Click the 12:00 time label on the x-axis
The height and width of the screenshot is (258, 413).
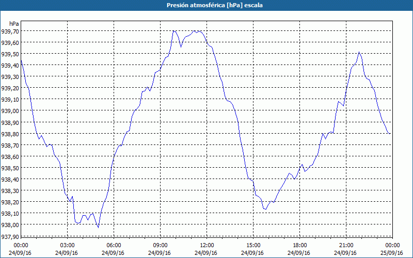(x=207, y=246)
